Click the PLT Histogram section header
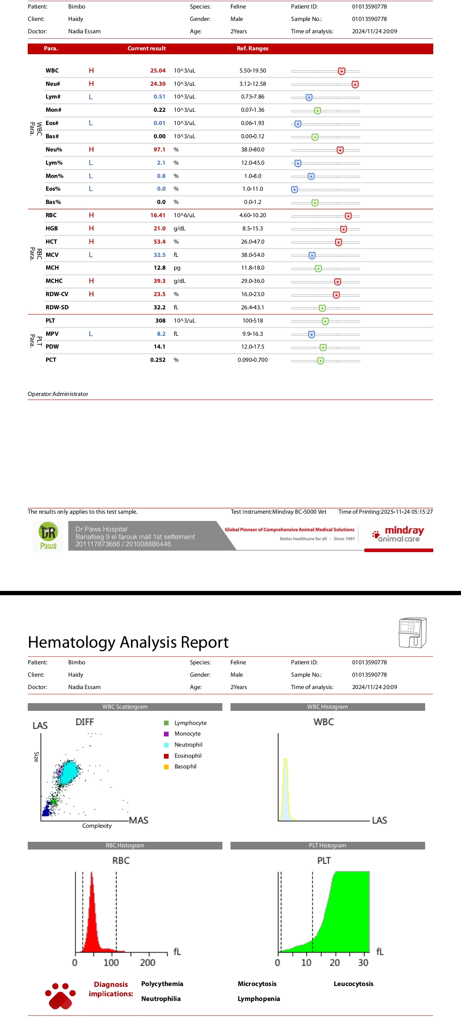 [327, 846]
